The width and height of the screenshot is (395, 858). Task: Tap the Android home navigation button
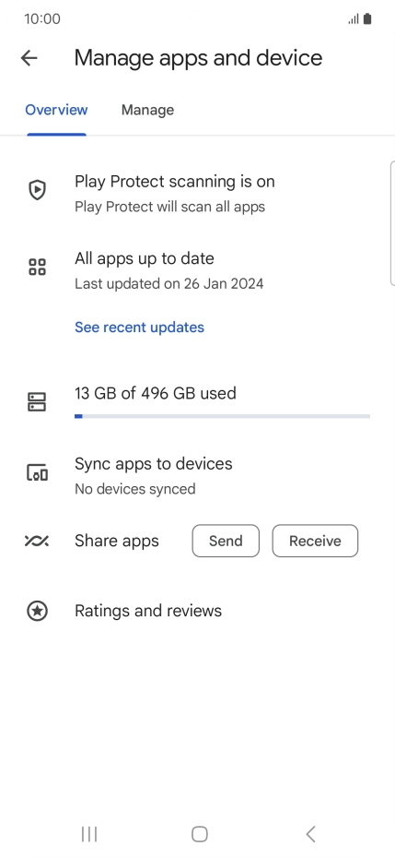tap(200, 834)
